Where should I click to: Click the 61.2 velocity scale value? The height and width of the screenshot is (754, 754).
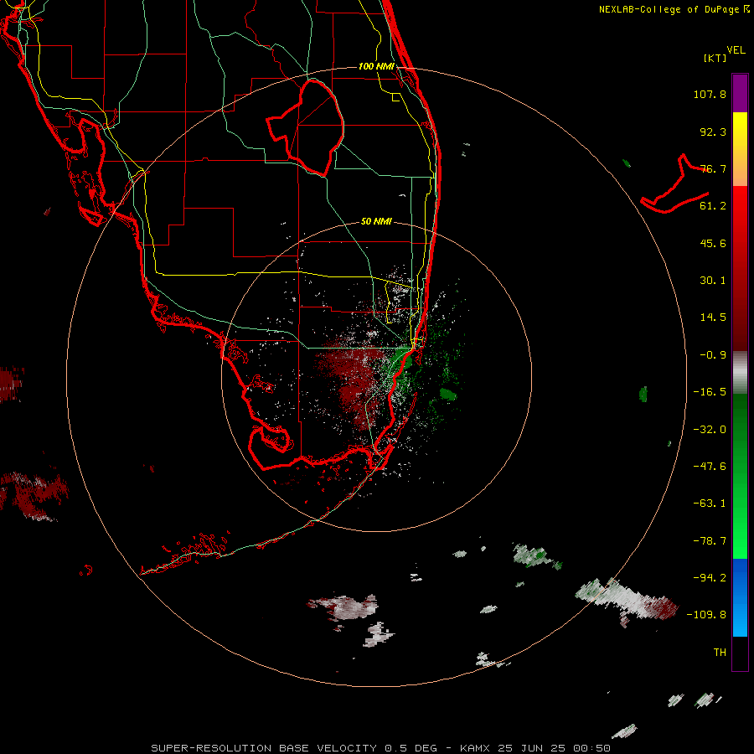click(x=713, y=206)
